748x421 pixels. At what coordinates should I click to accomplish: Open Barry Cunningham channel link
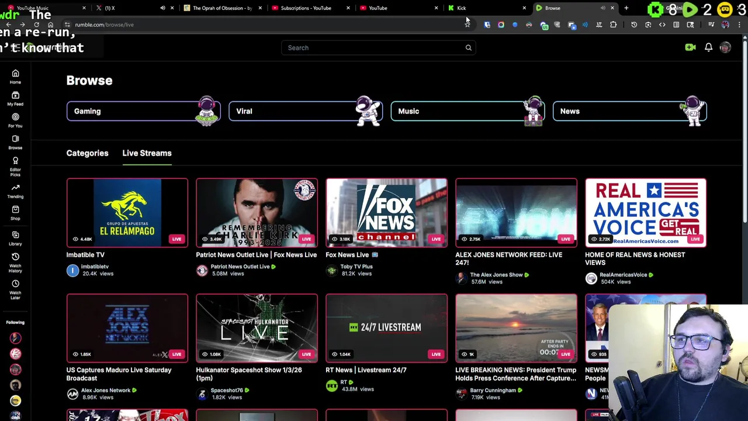tap(493, 390)
